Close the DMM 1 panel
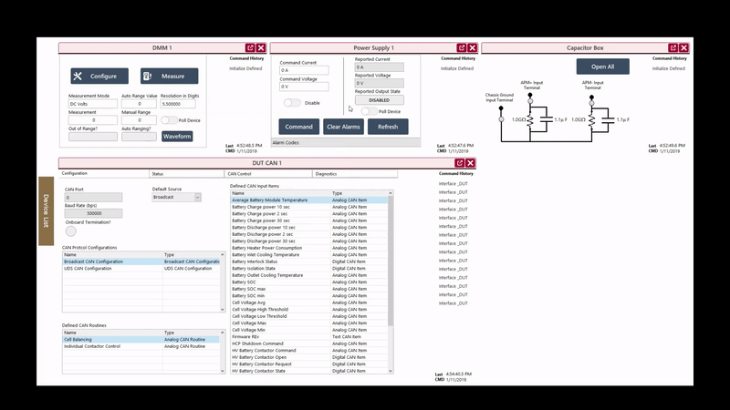Image resolution: width=730 pixels, height=410 pixels. (261, 48)
